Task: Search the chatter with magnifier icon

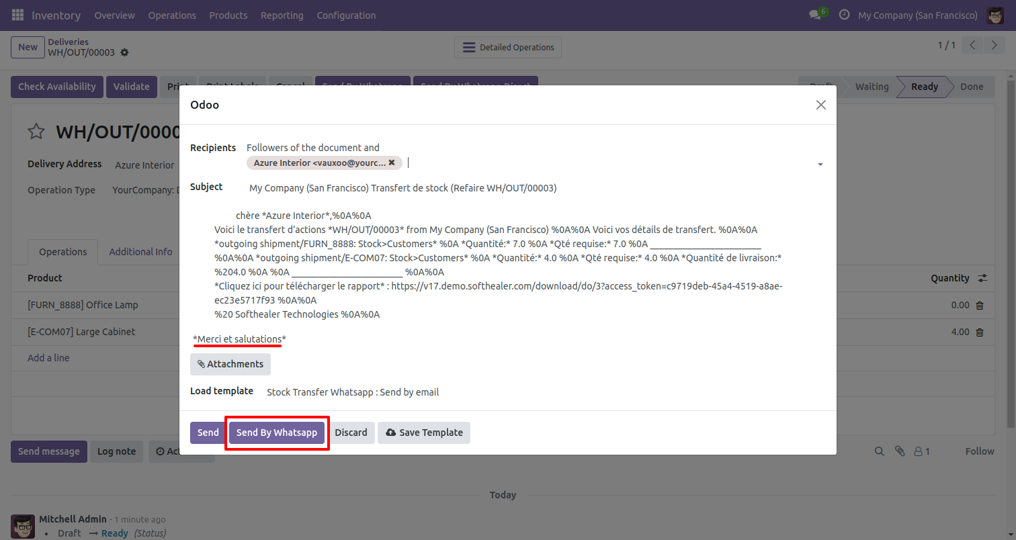Action: [x=879, y=451]
